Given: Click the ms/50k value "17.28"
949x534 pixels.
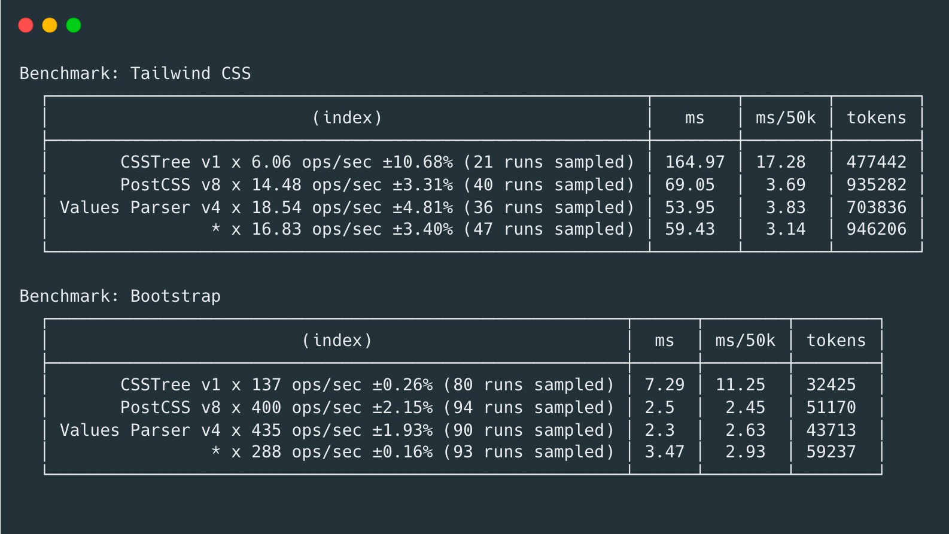Looking at the screenshot, I should tap(781, 162).
